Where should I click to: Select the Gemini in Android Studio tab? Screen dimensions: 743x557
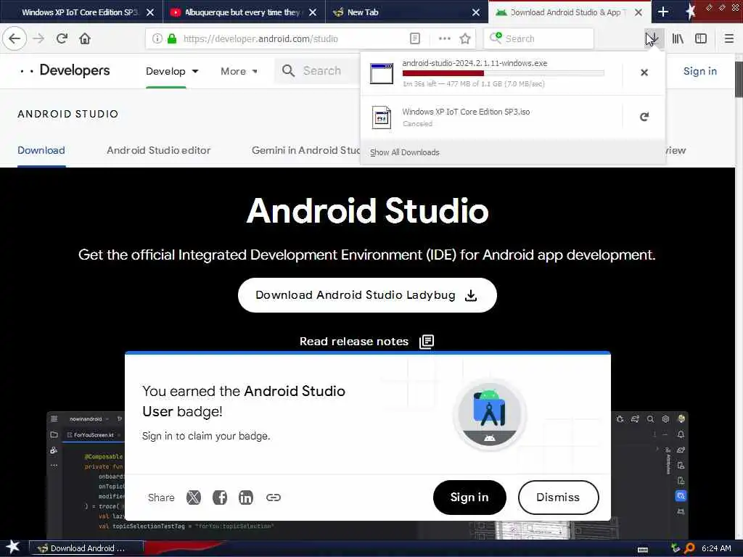(x=305, y=150)
